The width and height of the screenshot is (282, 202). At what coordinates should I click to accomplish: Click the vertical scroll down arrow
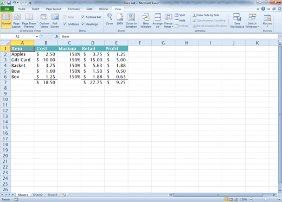click(x=280, y=191)
